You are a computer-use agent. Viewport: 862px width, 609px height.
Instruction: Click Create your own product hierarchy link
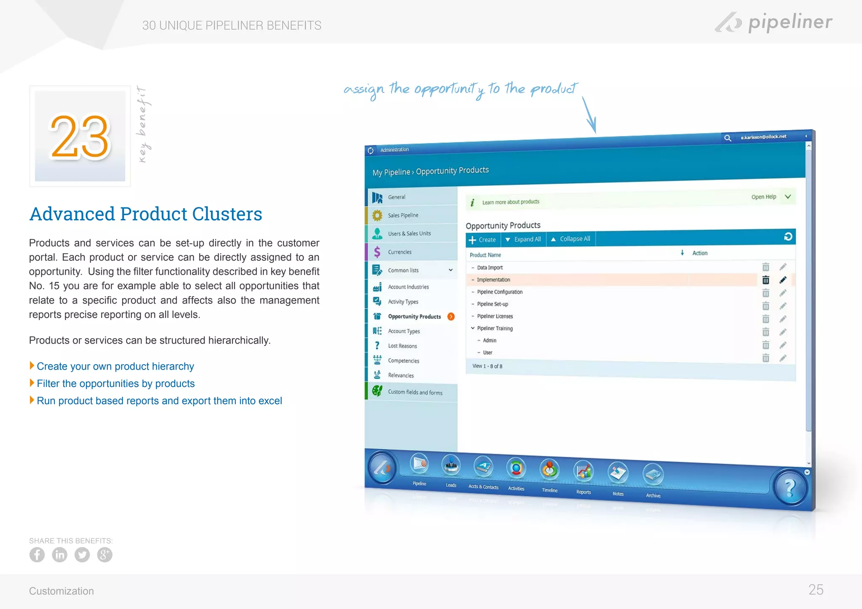pos(115,366)
